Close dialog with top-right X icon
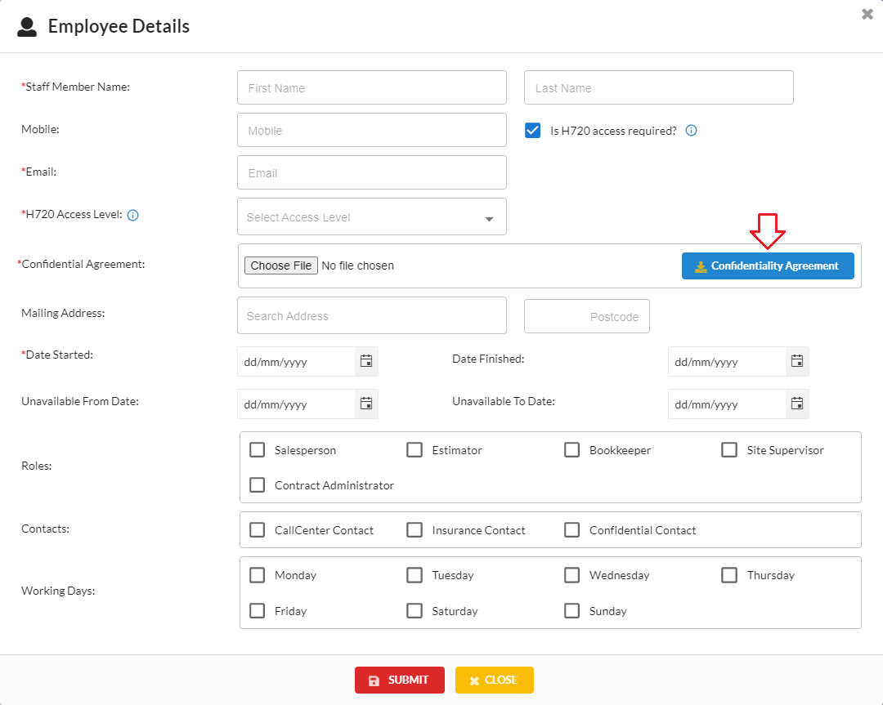 [867, 14]
